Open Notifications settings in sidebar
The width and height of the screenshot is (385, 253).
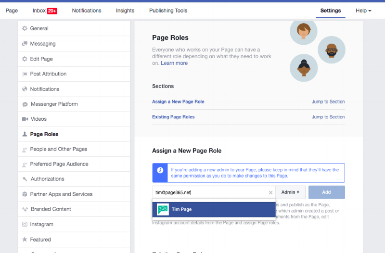click(x=74, y=89)
